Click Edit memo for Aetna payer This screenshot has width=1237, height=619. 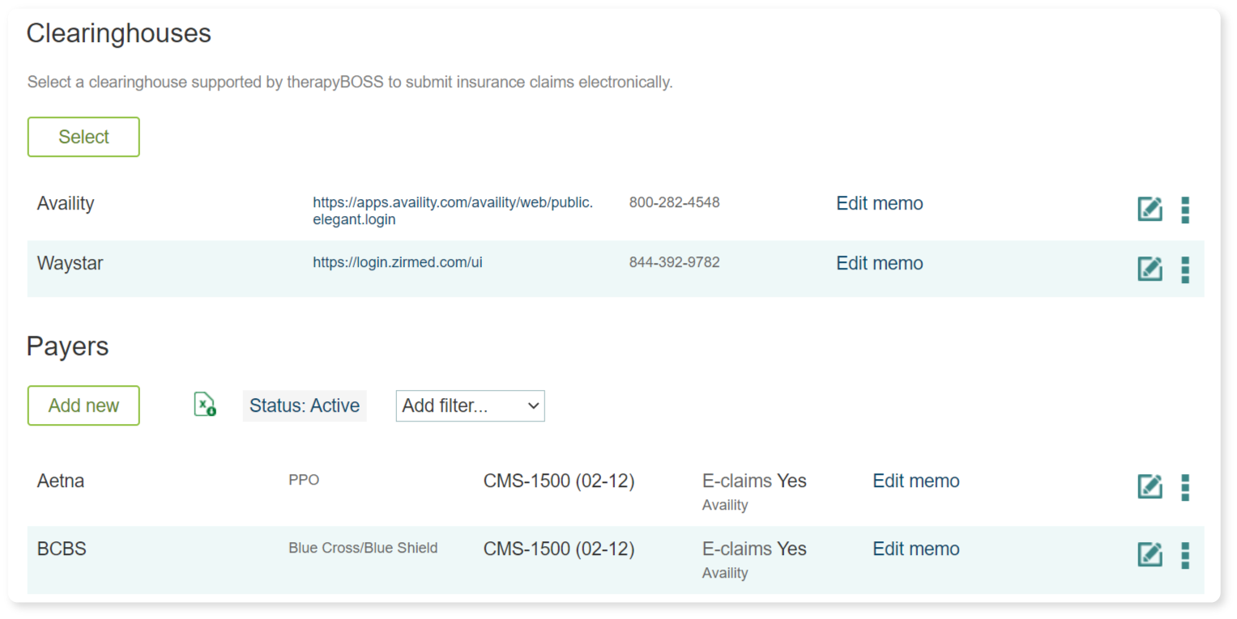[x=915, y=481]
